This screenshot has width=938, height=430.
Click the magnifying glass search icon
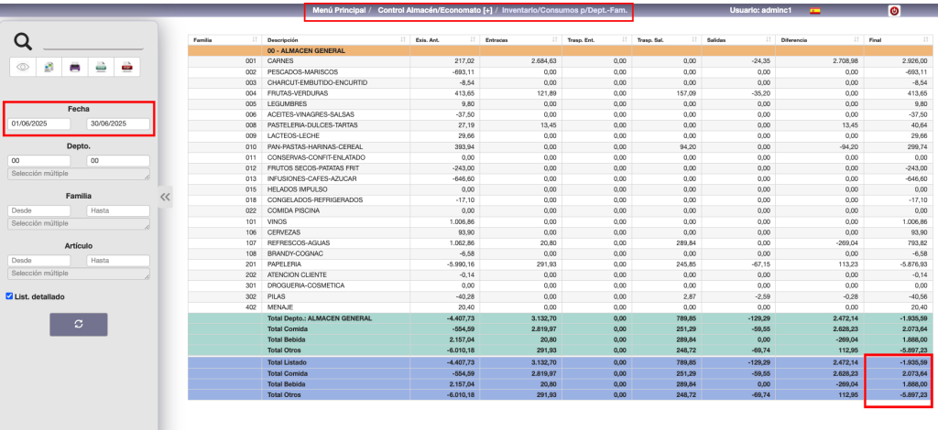(23, 41)
